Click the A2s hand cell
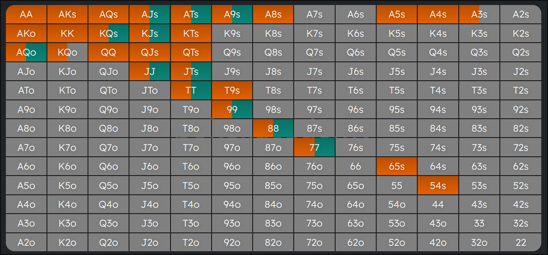The height and width of the screenshot is (255, 548). 520,15
